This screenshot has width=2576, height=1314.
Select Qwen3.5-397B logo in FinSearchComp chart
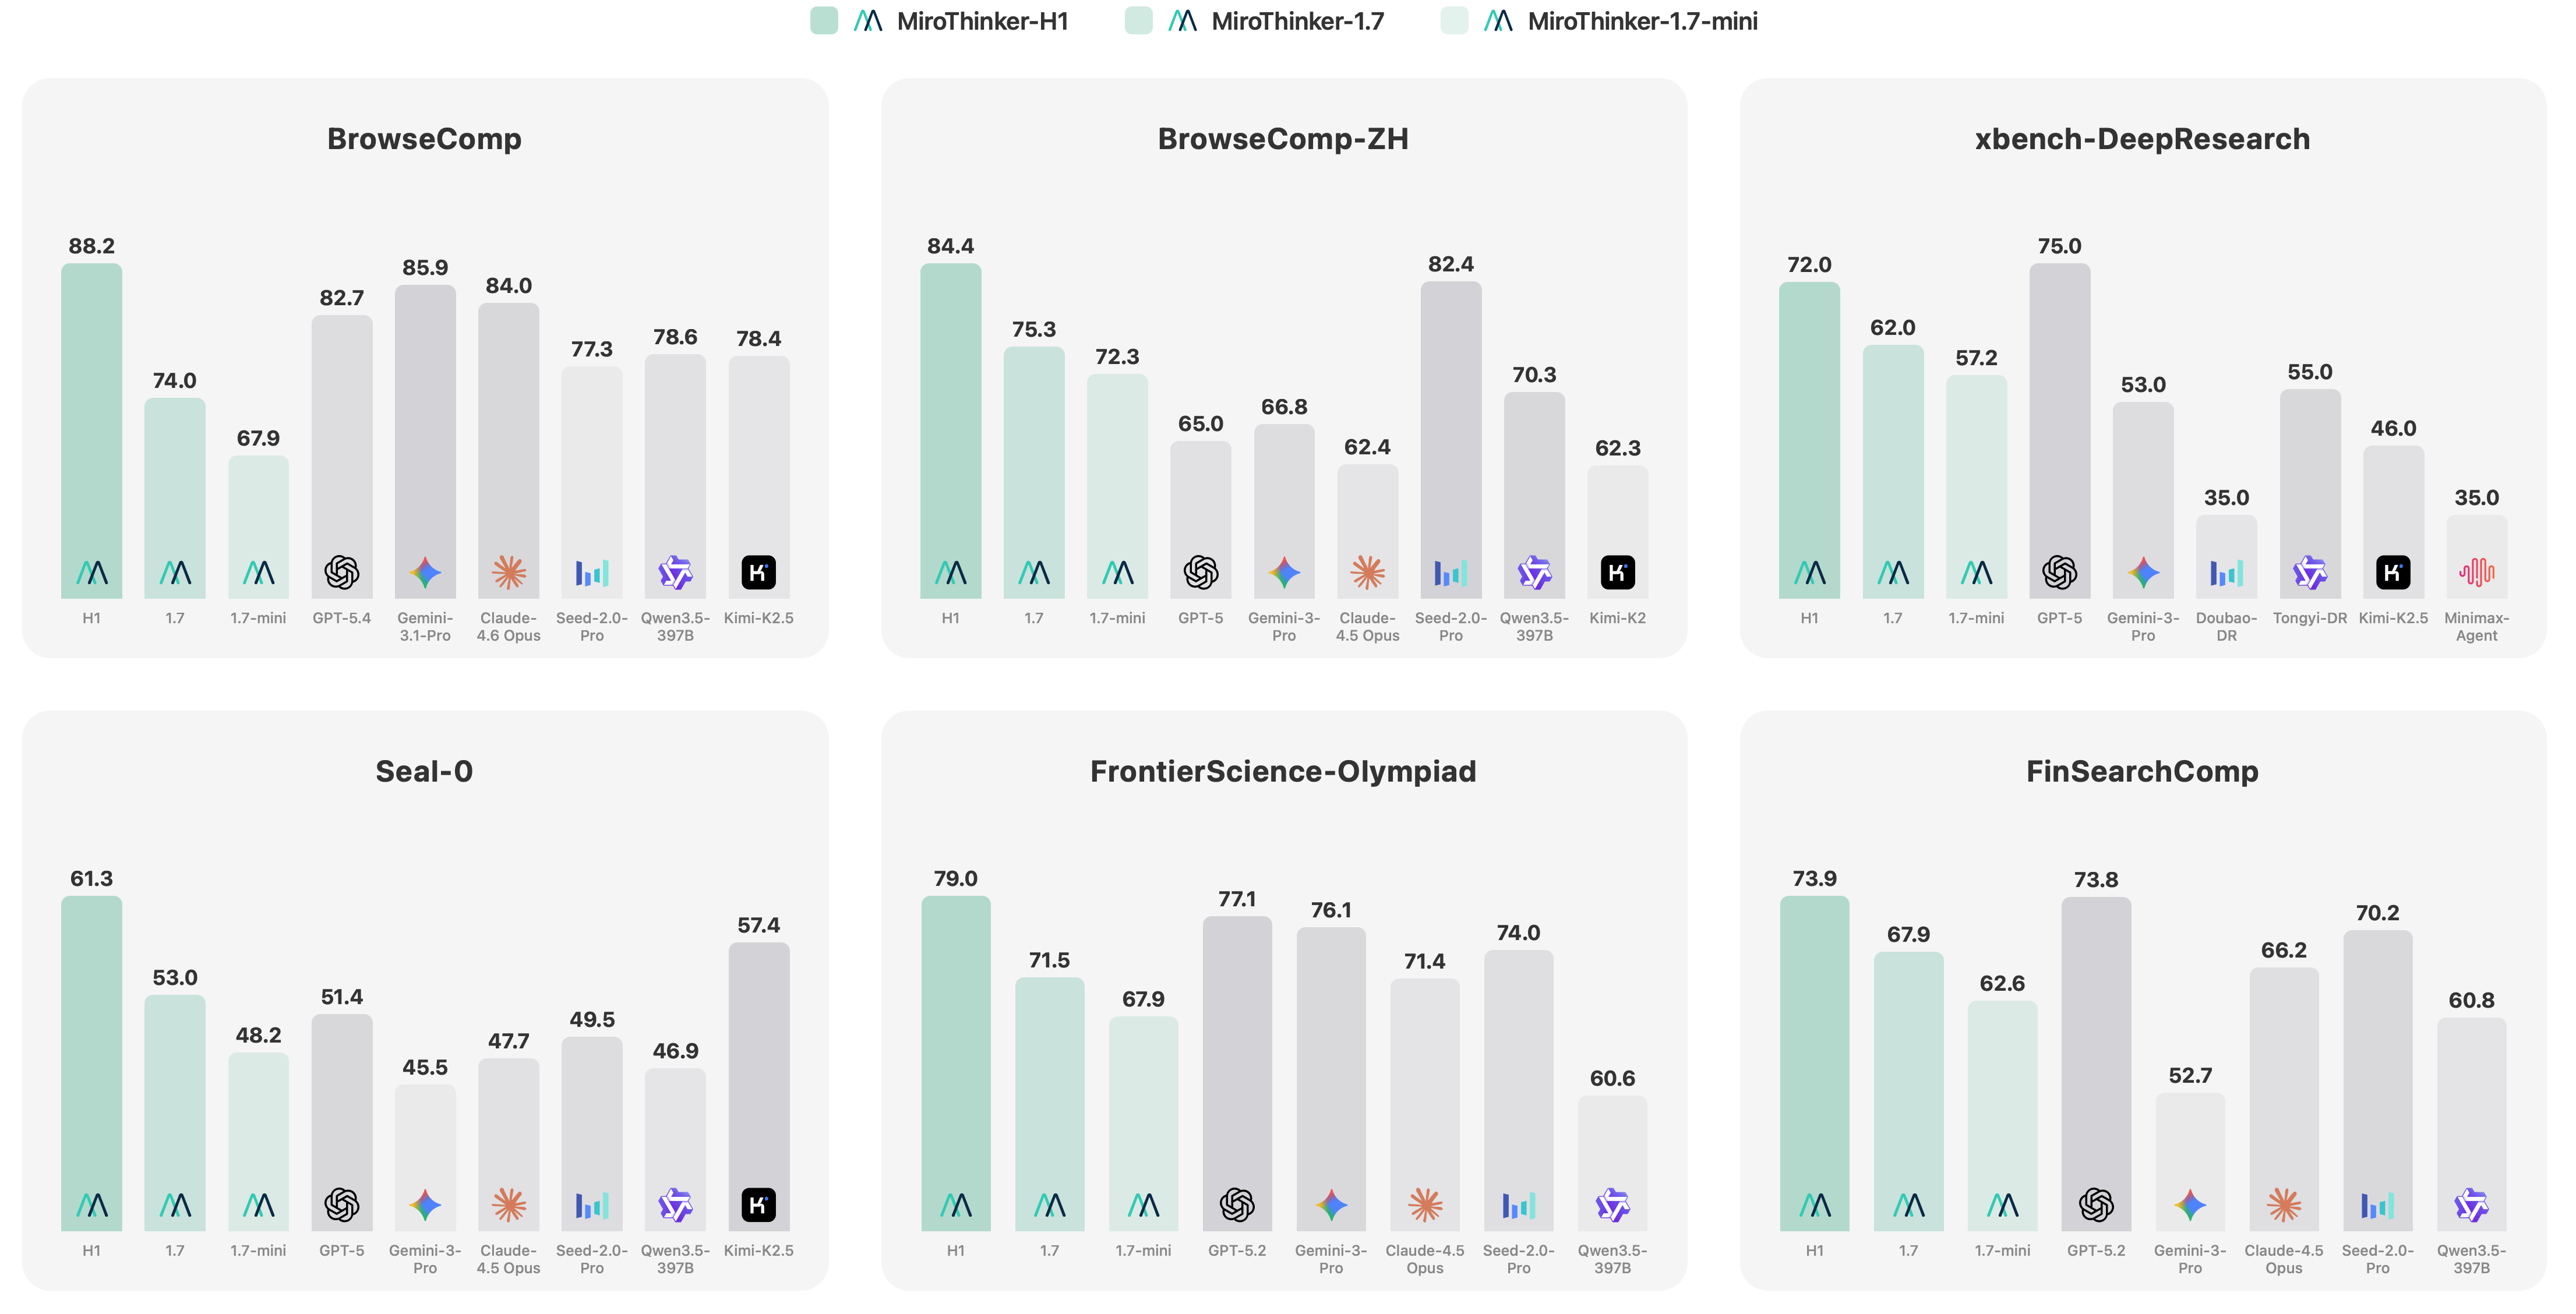(2471, 1205)
